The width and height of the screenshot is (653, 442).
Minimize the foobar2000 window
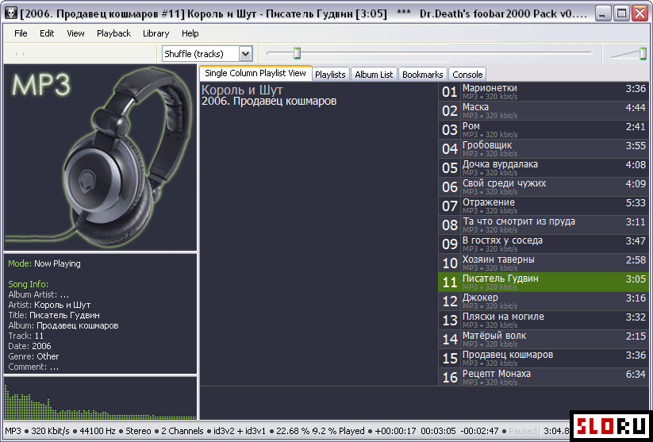601,13
